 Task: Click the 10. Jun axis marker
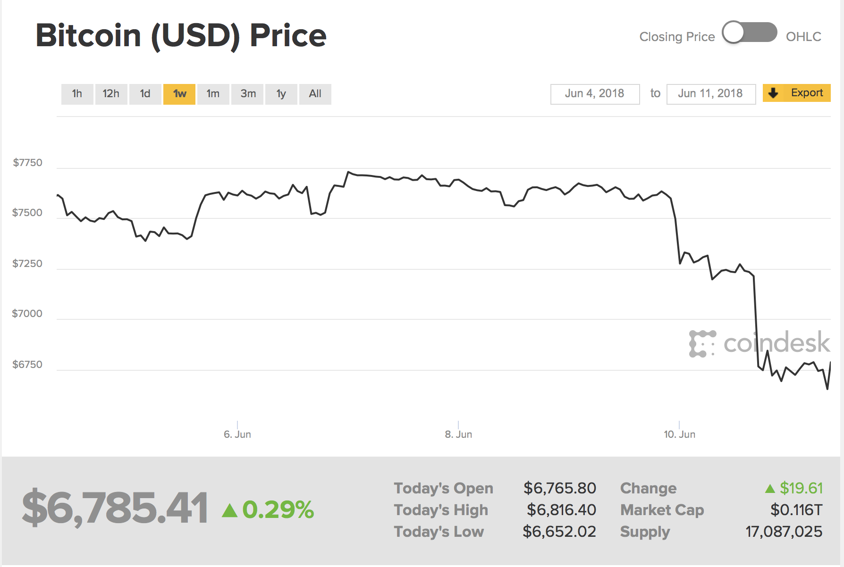click(679, 434)
